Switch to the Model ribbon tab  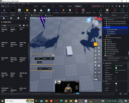(70, 6)
